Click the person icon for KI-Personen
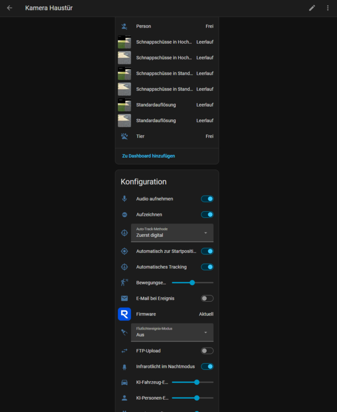 pyautogui.click(x=124, y=398)
